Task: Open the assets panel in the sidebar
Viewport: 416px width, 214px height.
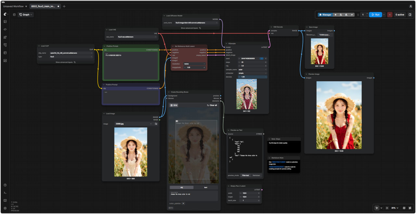Action: click(x=5, y=21)
